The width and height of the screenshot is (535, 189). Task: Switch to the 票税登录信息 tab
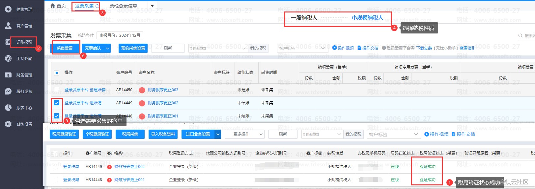123,6
